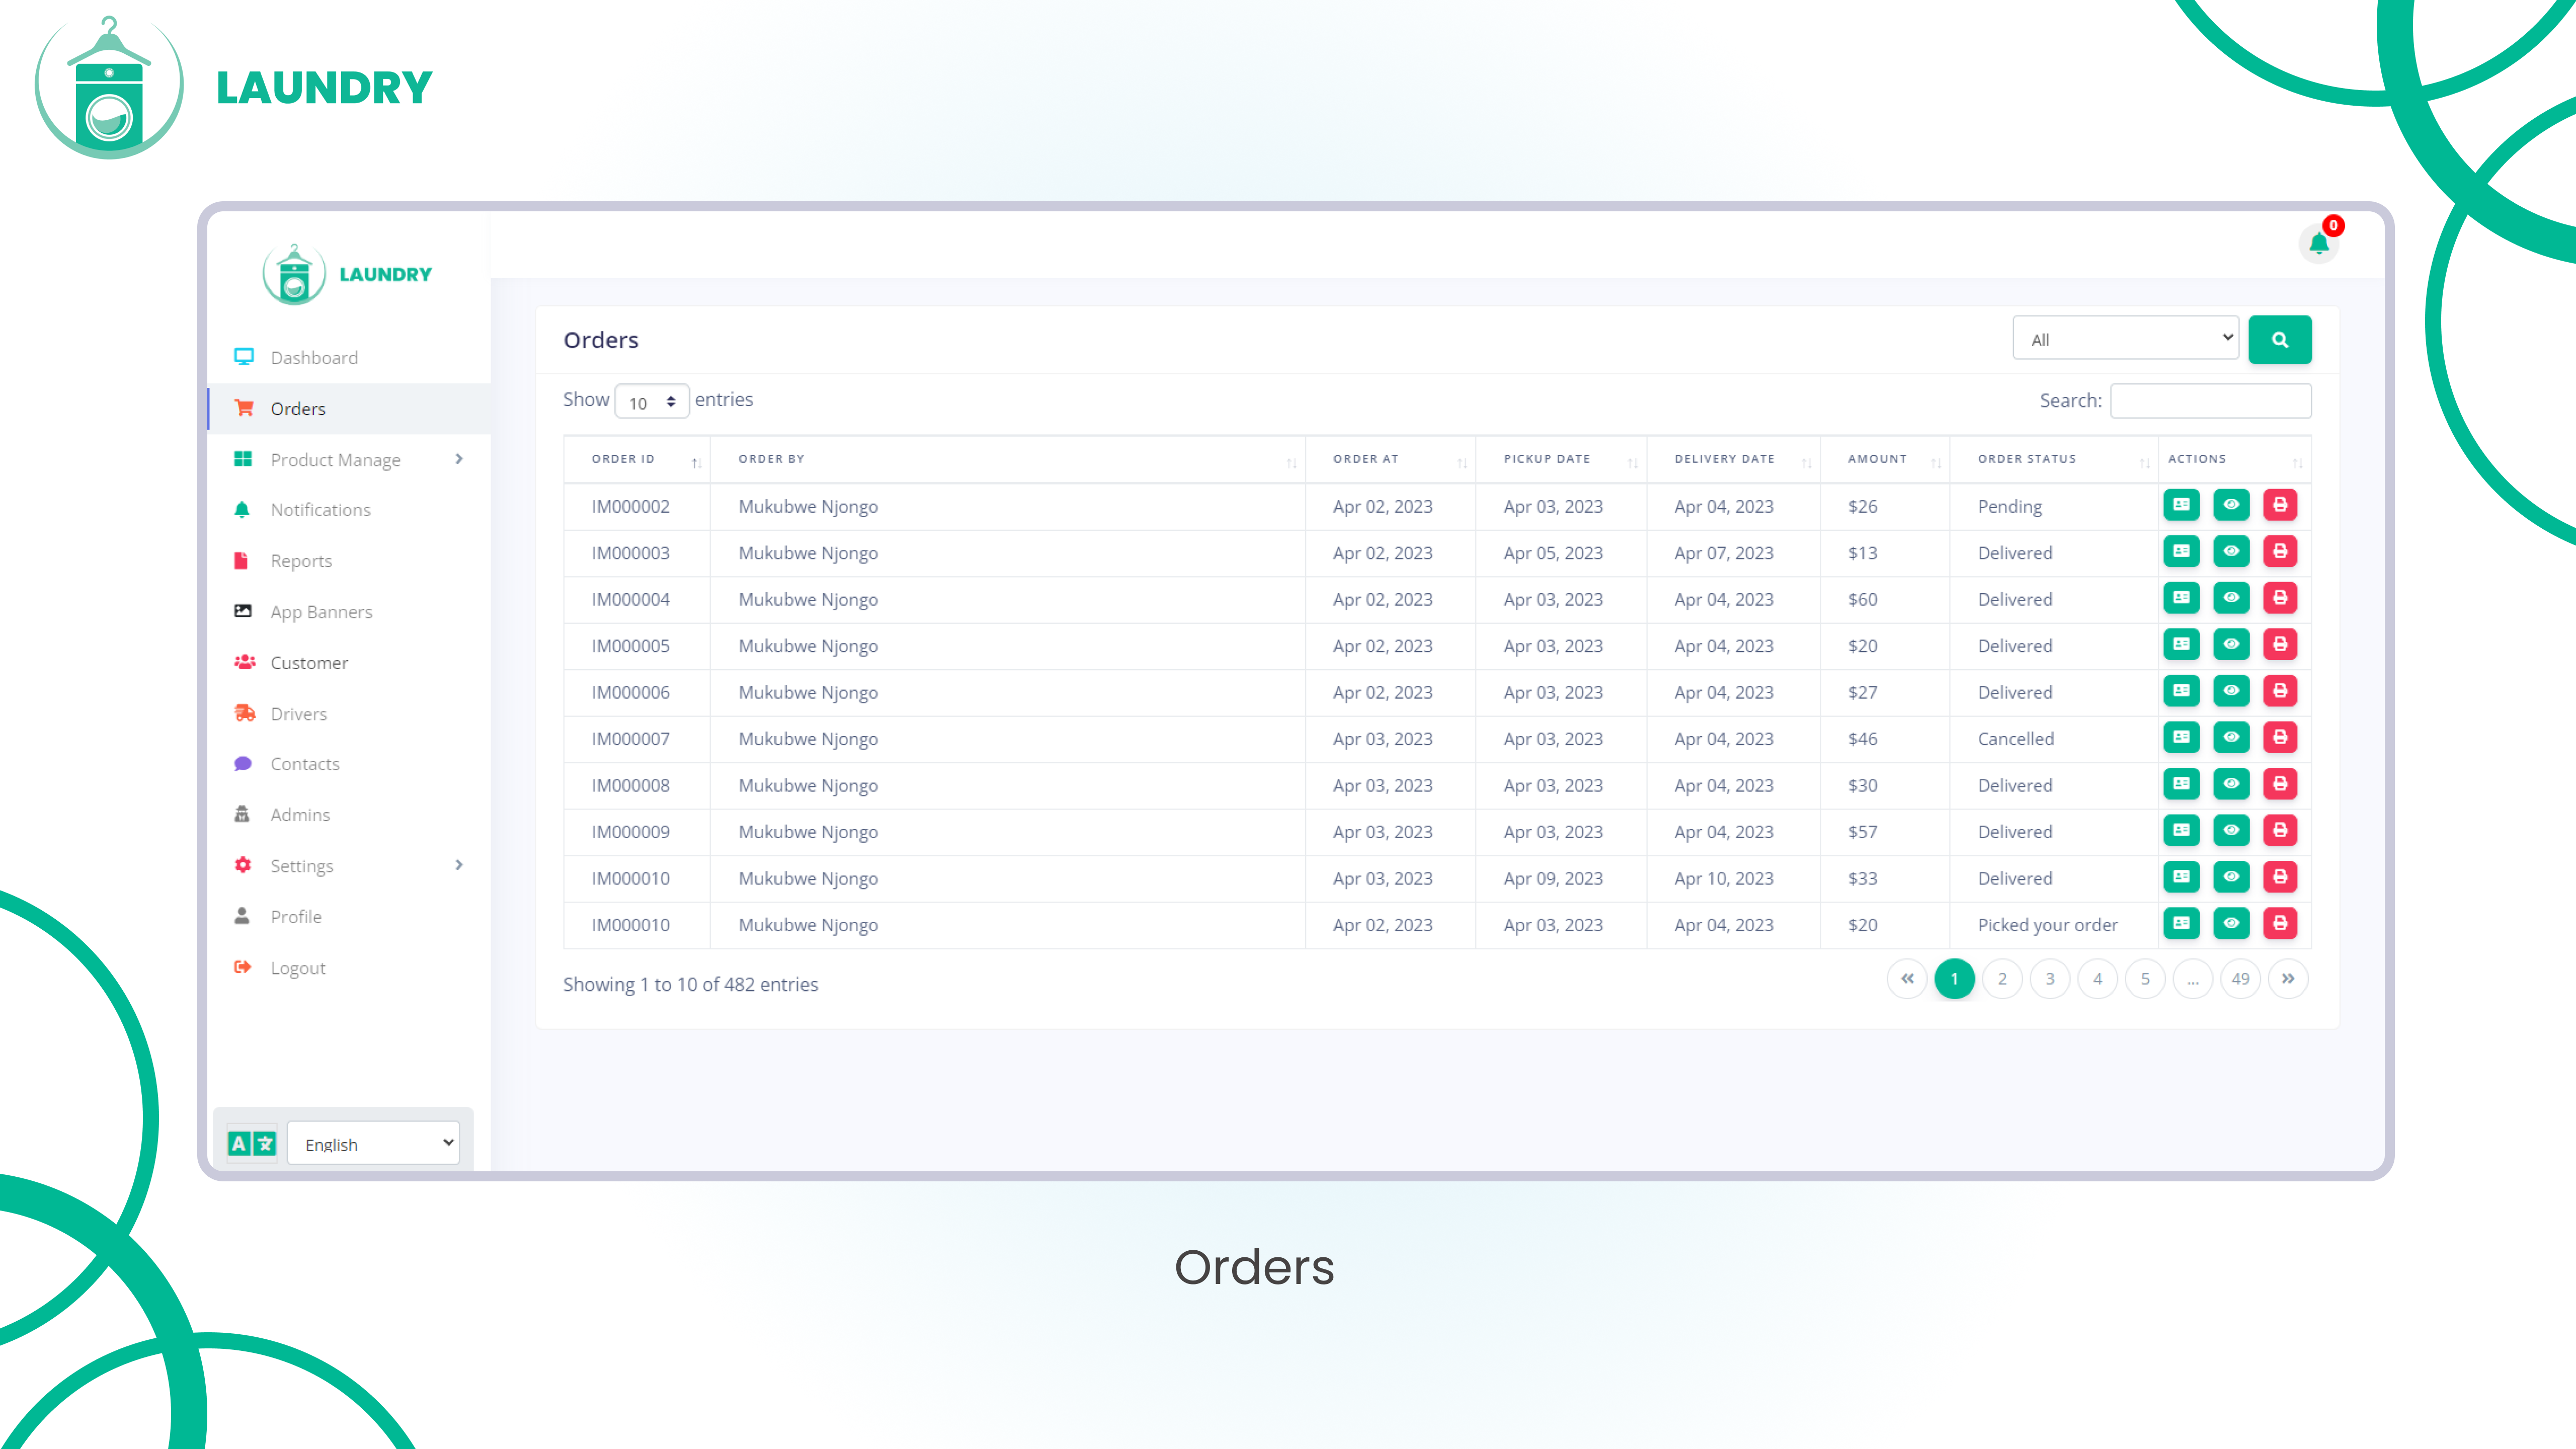Screen dimensions: 2576x1449
Task: Go to Reports in the sidebar
Action: (x=301, y=561)
